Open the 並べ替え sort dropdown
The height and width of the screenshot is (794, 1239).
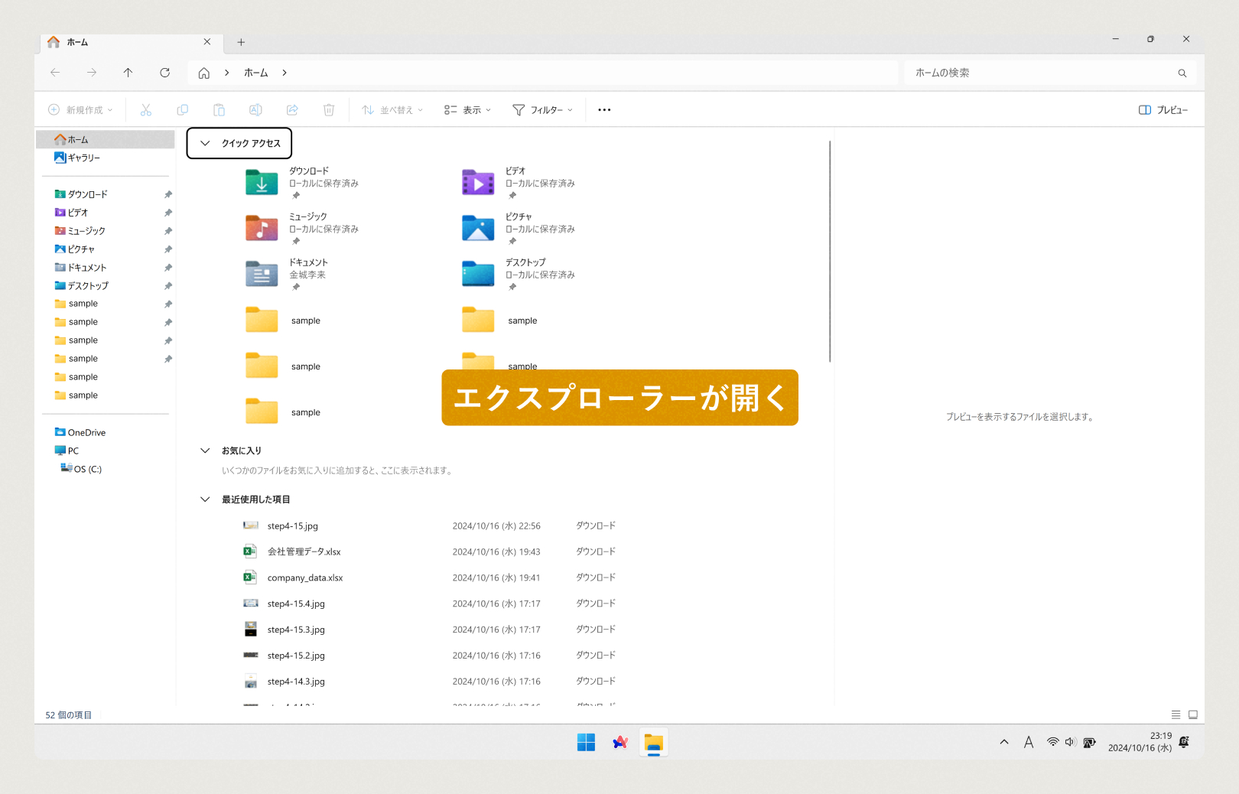tap(392, 110)
